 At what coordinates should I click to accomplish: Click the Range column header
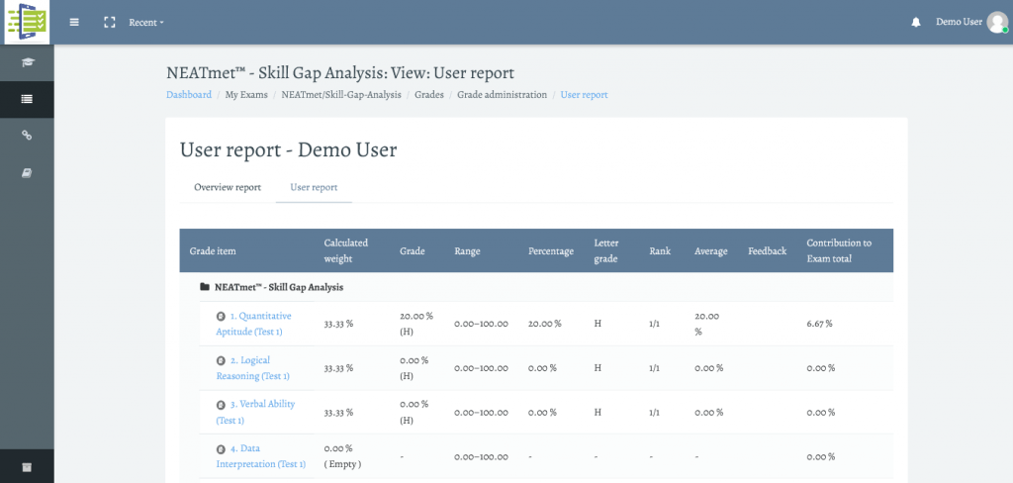[467, 250]
